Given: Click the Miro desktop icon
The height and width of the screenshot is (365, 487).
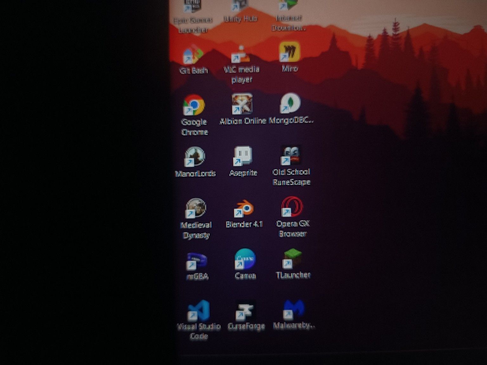Looking at the screenshot, I should [290, 57].
